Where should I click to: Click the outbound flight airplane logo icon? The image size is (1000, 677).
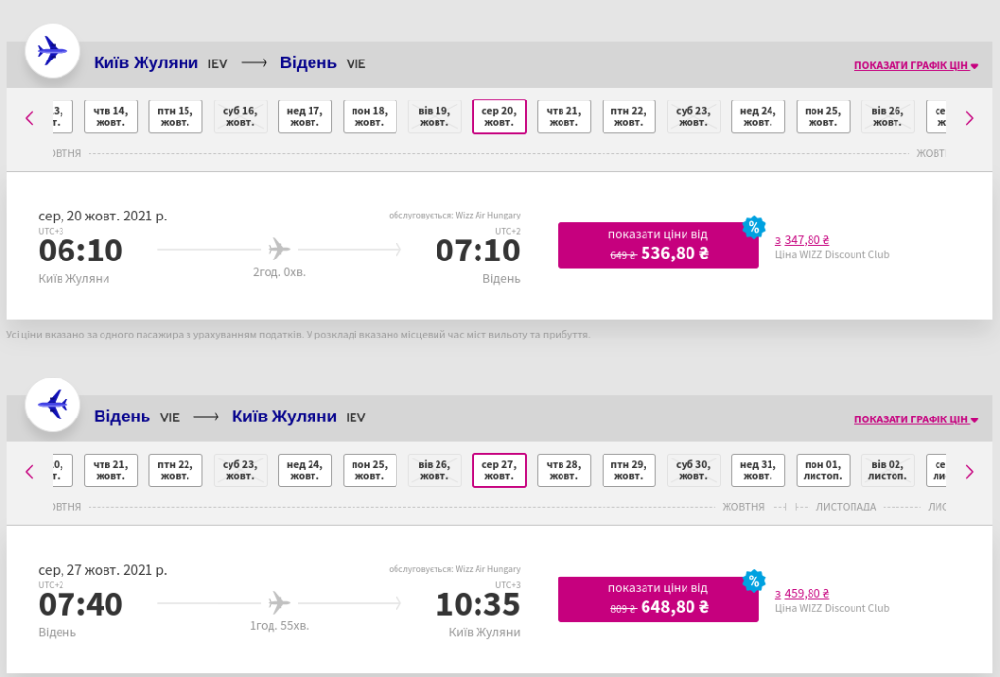point(52,51)
